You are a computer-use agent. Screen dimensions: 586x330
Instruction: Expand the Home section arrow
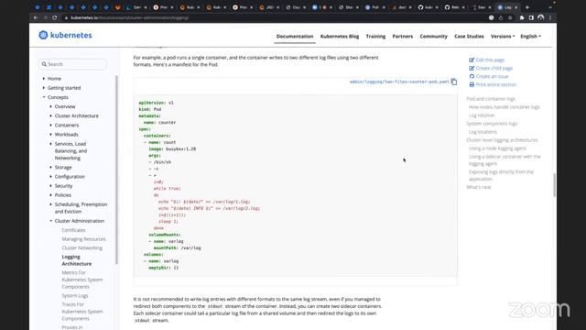coord(44,79)
